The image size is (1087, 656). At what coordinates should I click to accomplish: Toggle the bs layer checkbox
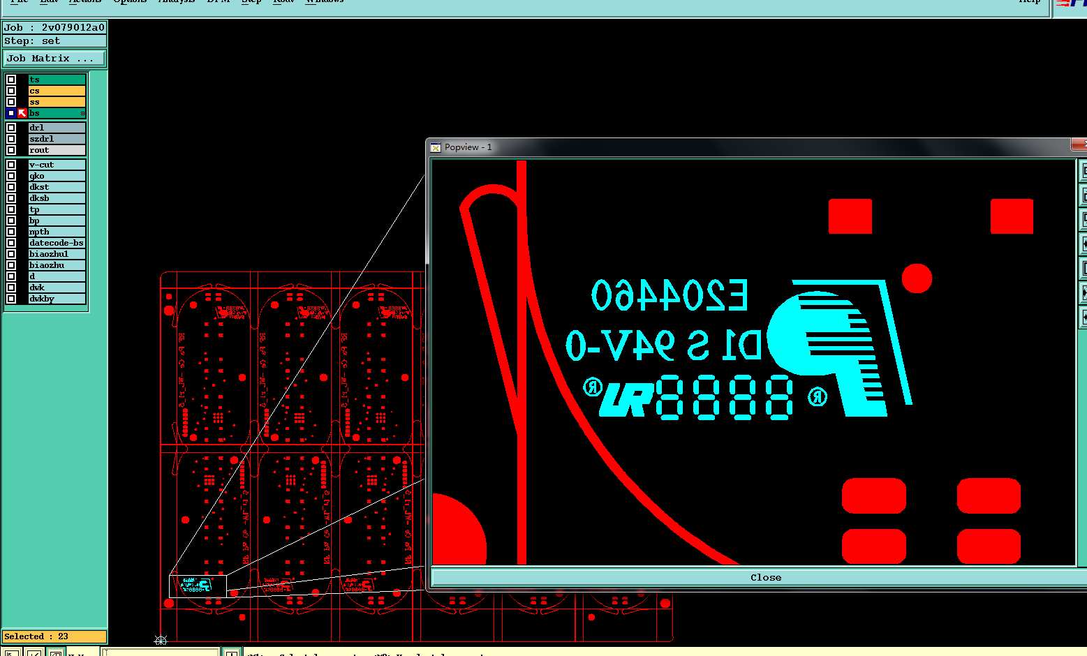11,113
